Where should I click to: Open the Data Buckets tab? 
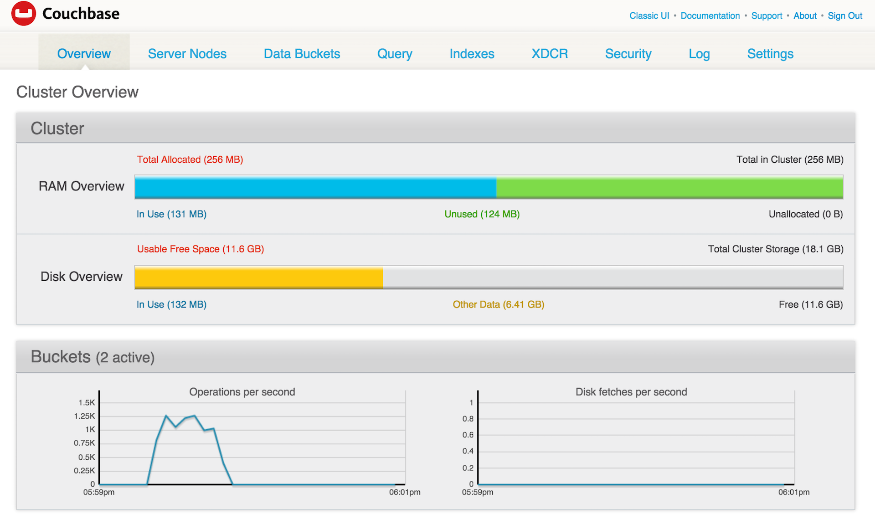pos(302,53)
